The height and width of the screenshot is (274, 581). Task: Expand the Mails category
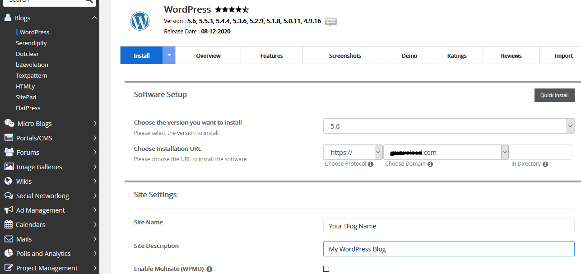click(x=95, y=239)
